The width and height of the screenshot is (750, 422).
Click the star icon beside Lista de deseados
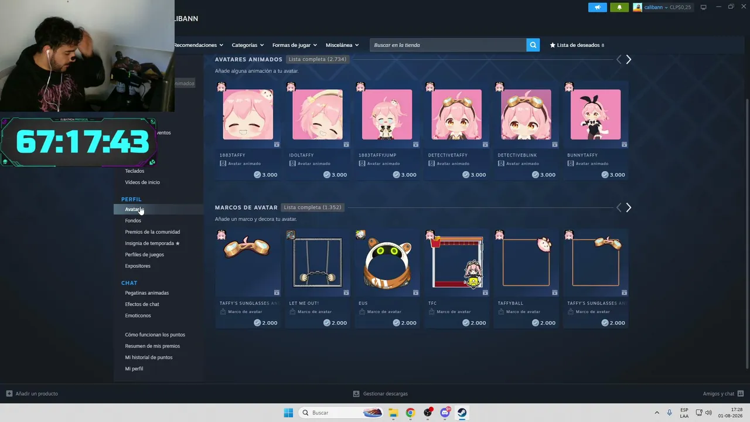(553, 45)
